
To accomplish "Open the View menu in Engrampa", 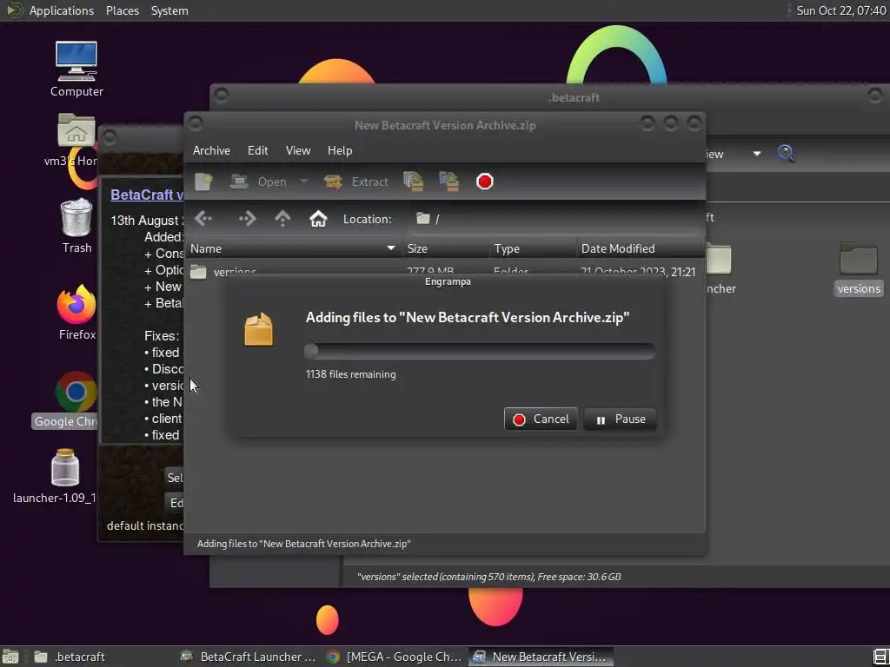I will tap(298, 150).
